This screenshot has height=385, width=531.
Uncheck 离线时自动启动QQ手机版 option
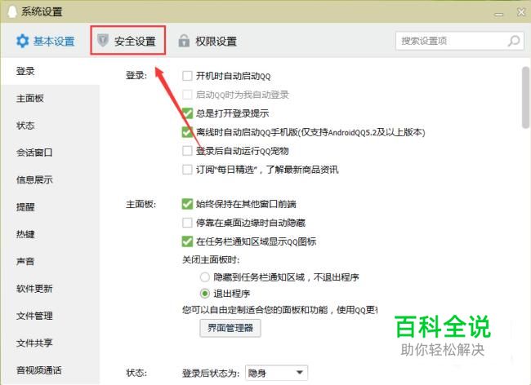(187, 132)
